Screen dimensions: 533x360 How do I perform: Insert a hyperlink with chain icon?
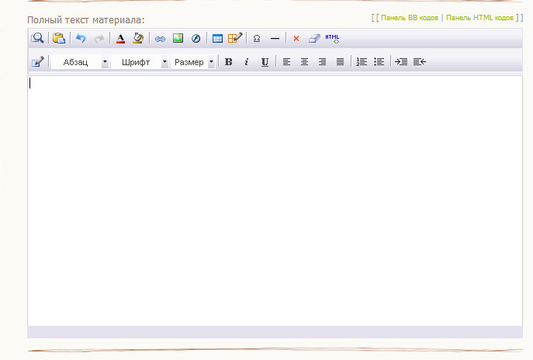[160, 39]
